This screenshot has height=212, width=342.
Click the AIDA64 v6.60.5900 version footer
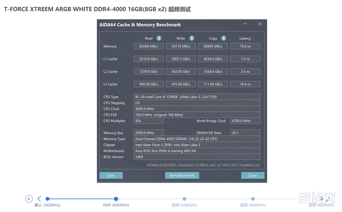click(x=203, y=165)
